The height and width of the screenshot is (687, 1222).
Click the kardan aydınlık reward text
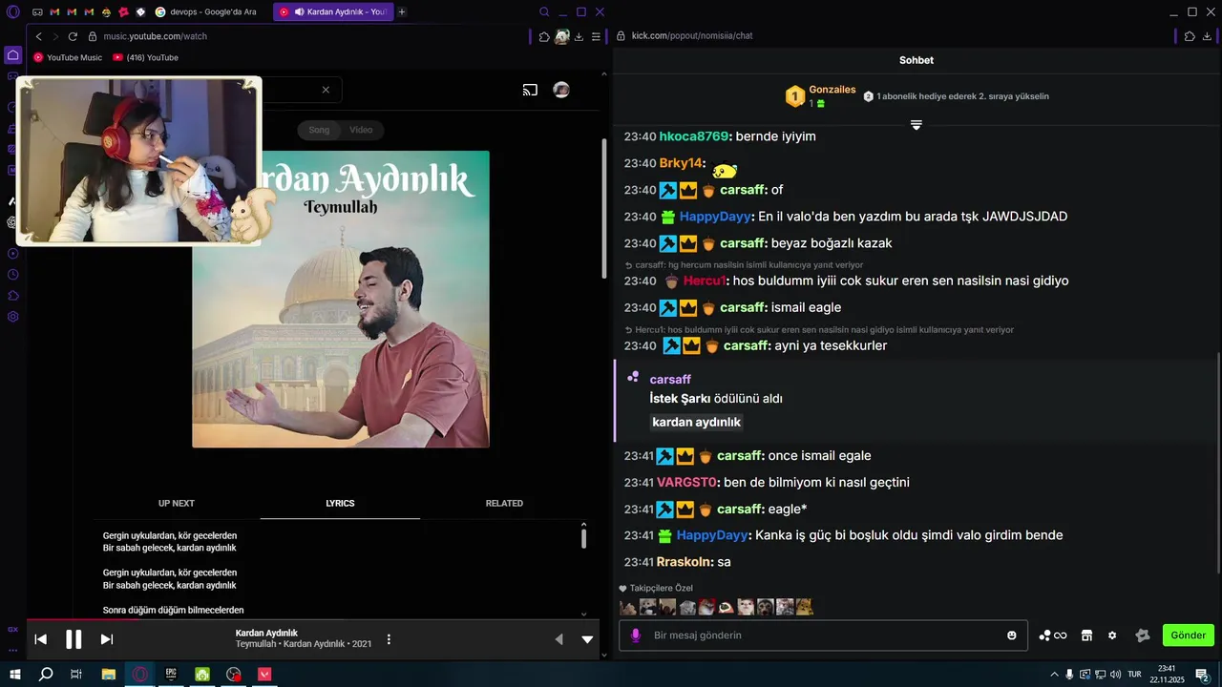697,422
